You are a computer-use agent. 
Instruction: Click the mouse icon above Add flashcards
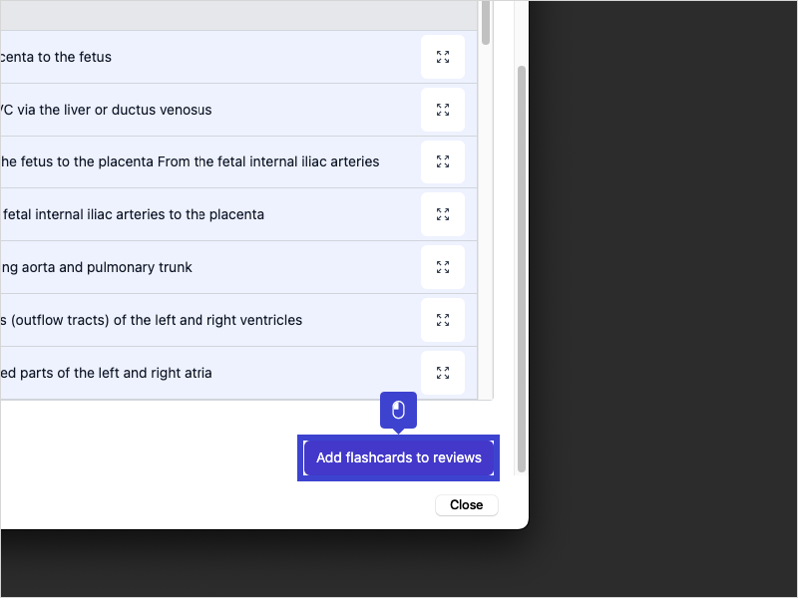pos(398,411)
